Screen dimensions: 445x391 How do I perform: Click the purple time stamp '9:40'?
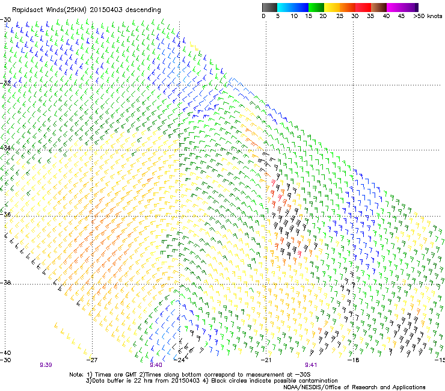point(156,365)
